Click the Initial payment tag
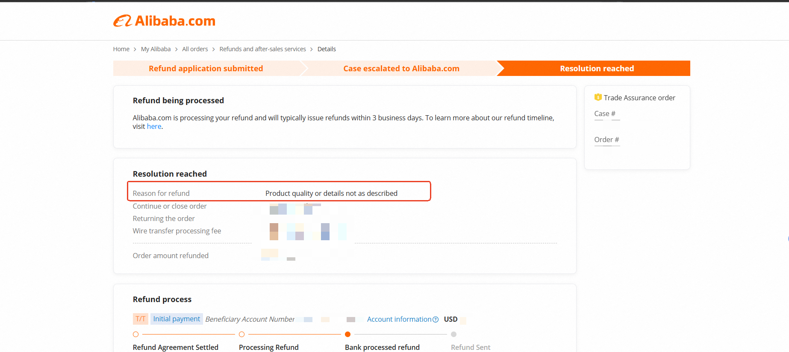This screenshot has width=789, height=352. tap(177, 319)
